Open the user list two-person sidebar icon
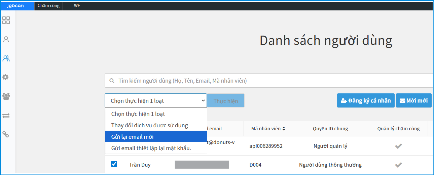The height and width of the screenshot is (175, 434). (6, 58)
